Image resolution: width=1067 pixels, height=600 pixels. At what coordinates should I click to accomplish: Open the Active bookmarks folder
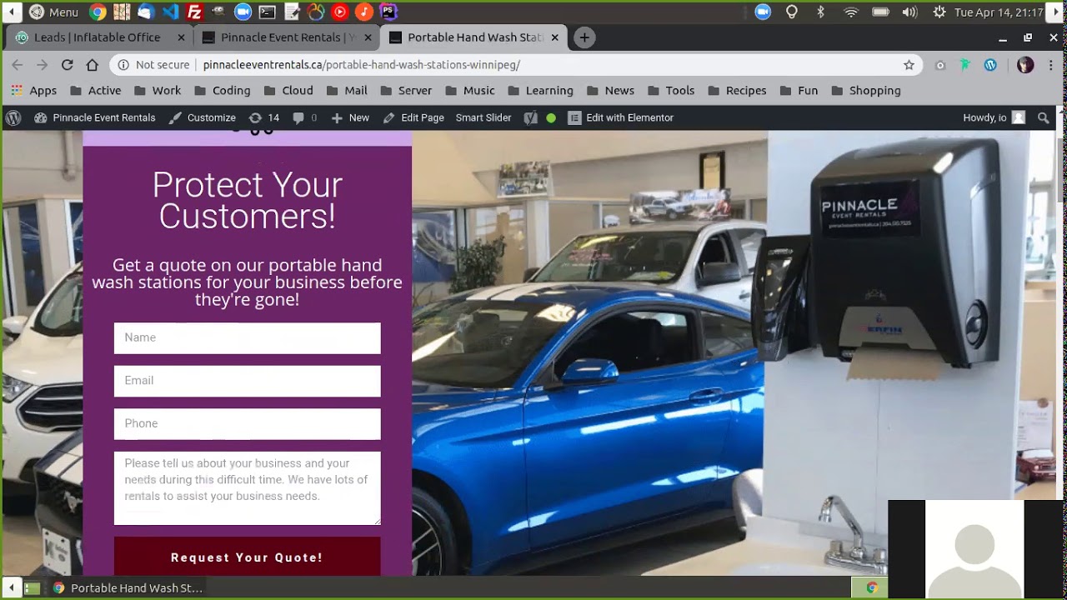(x=96, y=90)
